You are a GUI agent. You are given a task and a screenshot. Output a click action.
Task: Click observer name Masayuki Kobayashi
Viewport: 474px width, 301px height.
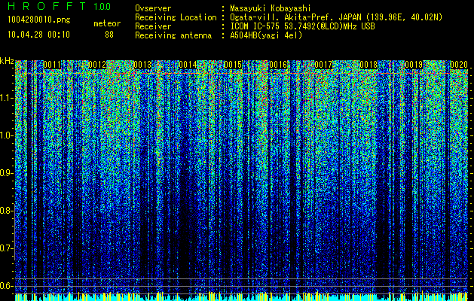click(x=271, y=8)
